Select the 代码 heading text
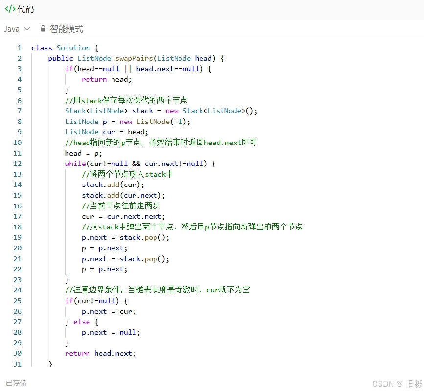 click(x=26, y=9)
